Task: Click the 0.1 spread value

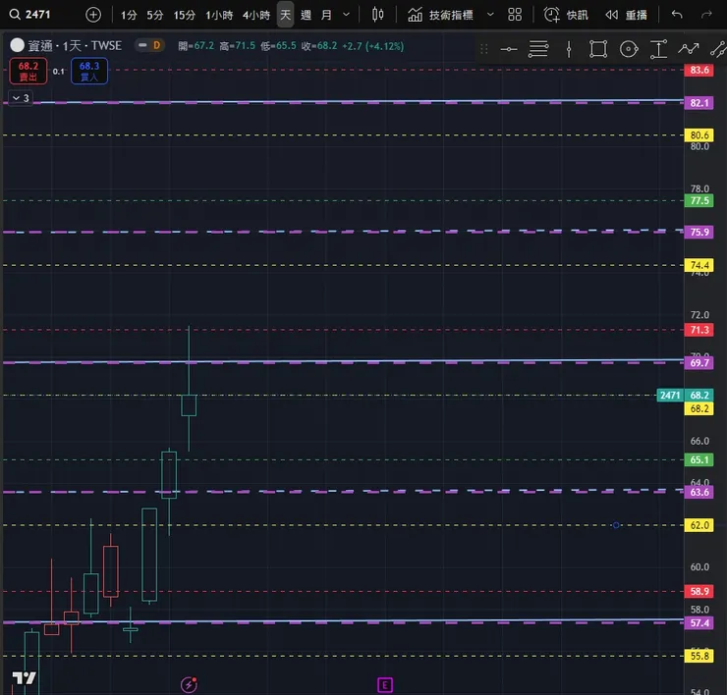Action: (58, 72)
